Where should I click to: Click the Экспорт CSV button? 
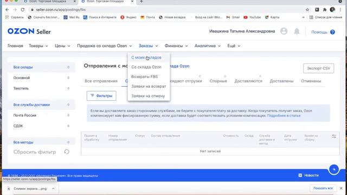point(318,68)
